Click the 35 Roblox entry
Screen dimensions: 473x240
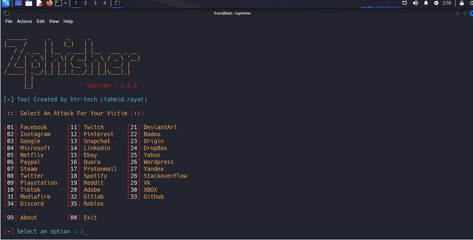click(x=85, y=204)
